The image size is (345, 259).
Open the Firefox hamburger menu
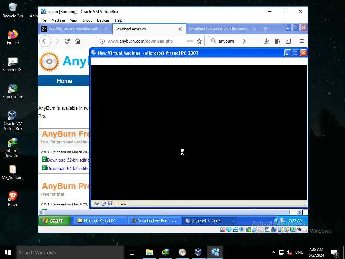(302, 41)
